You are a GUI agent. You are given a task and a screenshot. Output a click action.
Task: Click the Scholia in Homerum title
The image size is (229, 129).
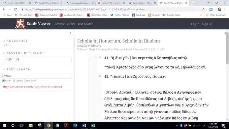119,41
